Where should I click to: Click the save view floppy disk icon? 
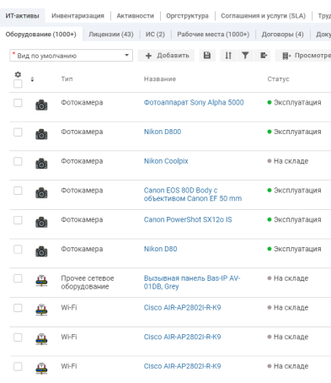point(207,56)
